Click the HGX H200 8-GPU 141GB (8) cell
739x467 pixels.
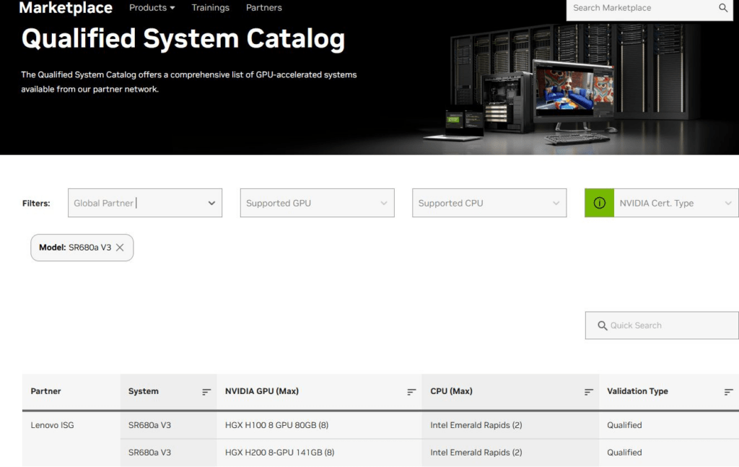click(x=279, y=453)
